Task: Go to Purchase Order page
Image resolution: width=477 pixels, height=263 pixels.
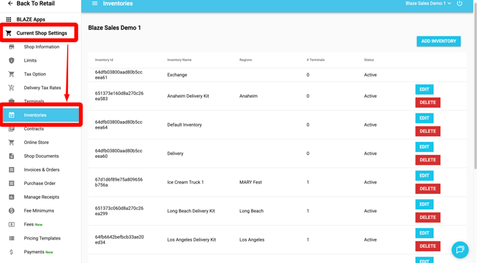Action: tap(40, 183)
